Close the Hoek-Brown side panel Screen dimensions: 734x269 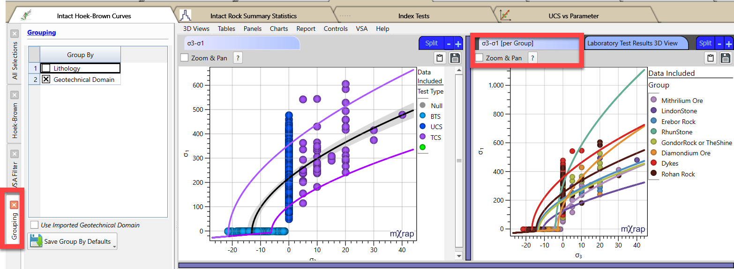pyautogui.click(x=14, y=95)
